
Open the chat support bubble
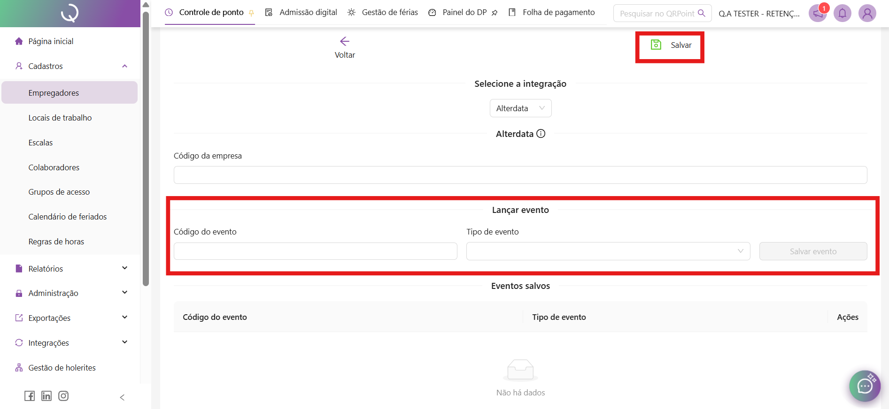pos(865,386)
